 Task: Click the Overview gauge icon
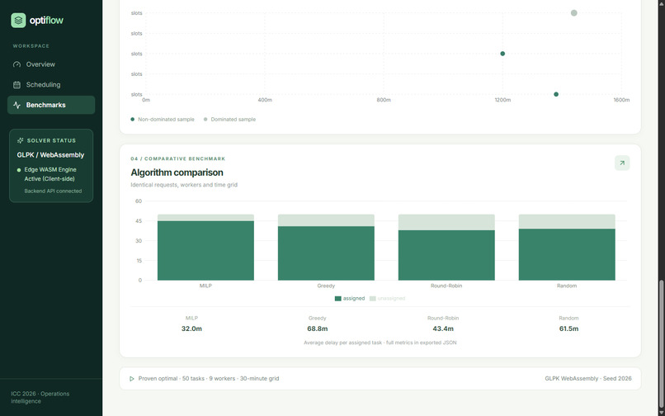(x=17, y=64)
